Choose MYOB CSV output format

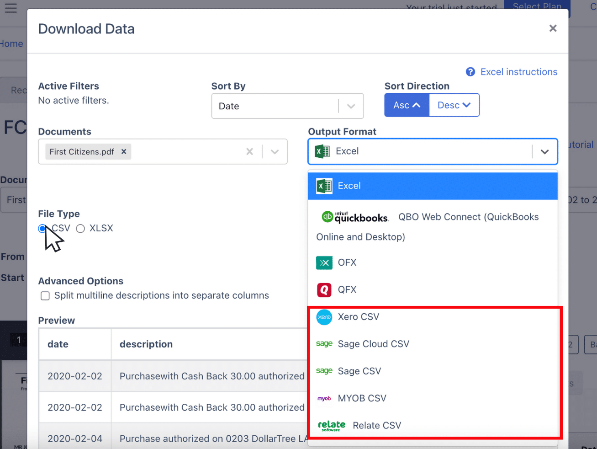click(x=433, y=398)
